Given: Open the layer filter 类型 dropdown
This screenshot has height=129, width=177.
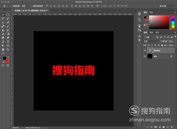Looking at the screenshot, I should pyautogui.click(x=149, y=37).
